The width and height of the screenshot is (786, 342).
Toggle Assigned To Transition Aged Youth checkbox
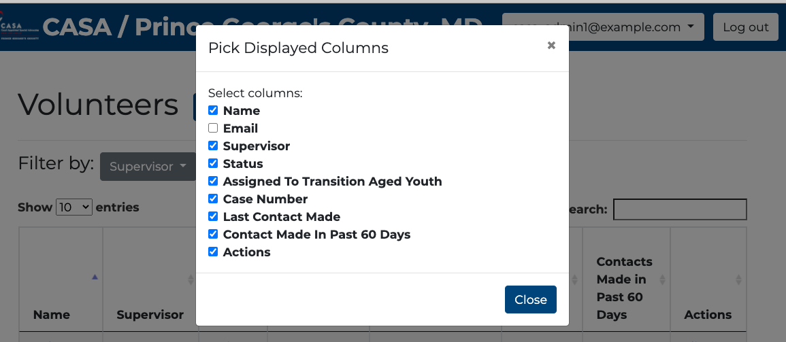(x=213, y=181)
